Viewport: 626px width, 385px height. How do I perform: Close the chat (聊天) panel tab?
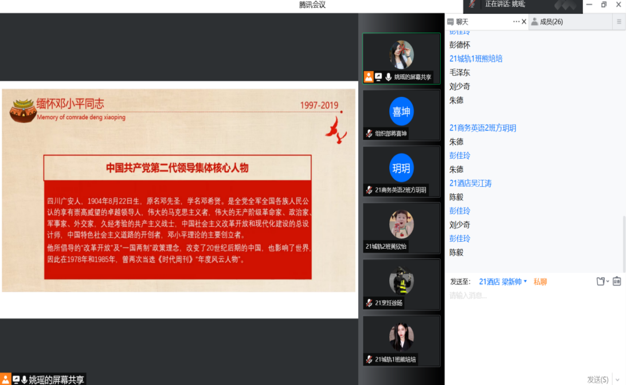click(524, 22)
